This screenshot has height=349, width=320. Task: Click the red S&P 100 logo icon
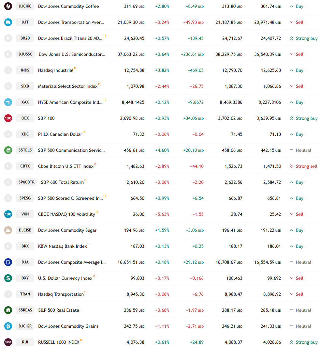pyautogui.click(x=8, y=118)
